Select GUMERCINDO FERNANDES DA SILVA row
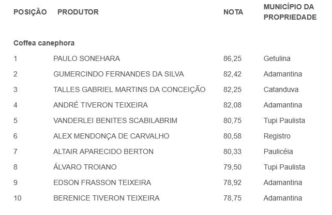 click(x=118, y=74)
